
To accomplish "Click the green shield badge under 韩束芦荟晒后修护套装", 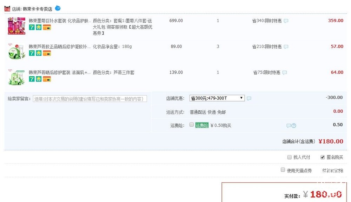I will [x=39, y=79].
